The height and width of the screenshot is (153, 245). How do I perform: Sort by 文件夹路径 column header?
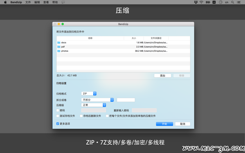pos(156,38)
